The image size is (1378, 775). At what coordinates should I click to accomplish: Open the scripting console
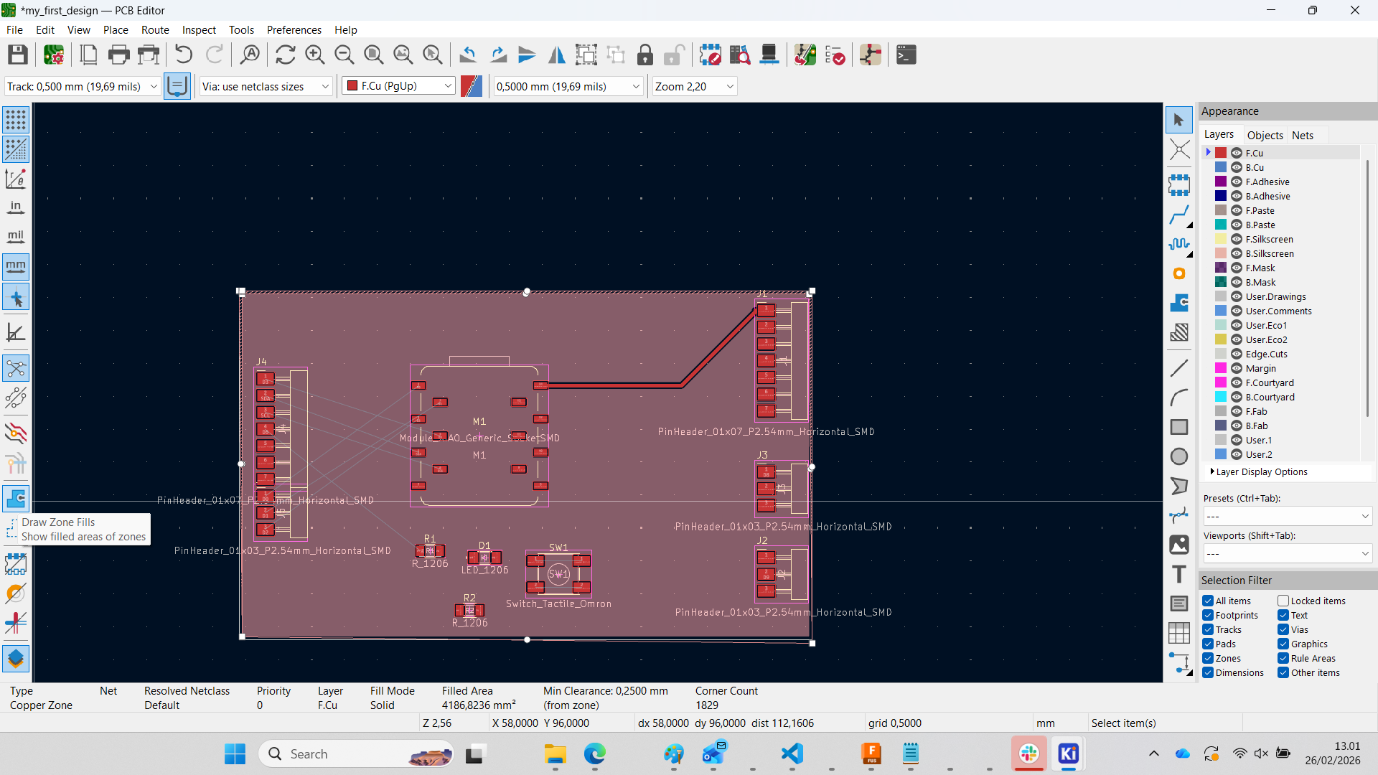tap(906, 55)
